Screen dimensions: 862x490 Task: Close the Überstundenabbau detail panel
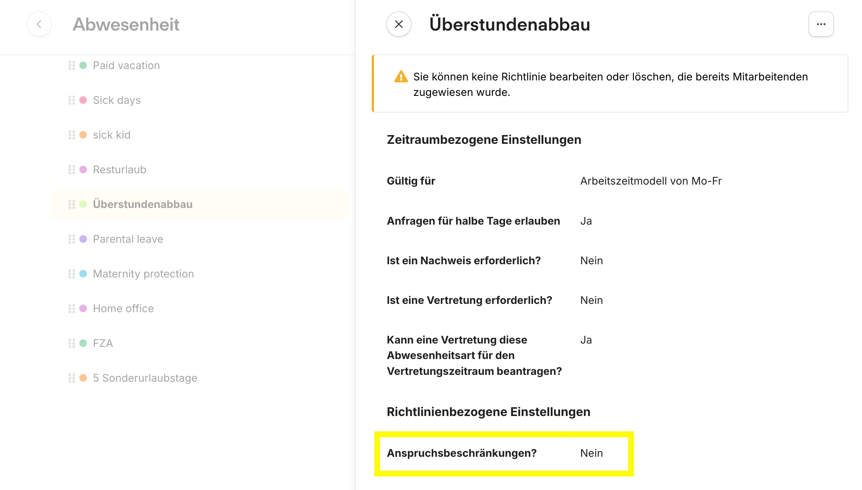[x=399, y=24]
